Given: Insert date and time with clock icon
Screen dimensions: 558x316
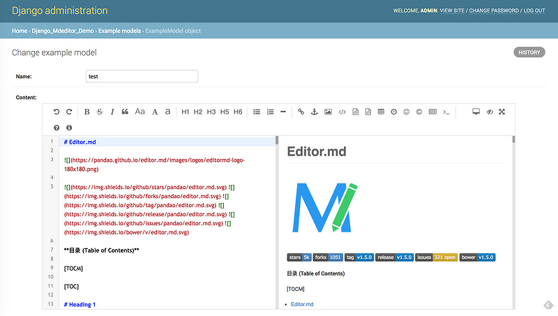Looking at the screenshot, I should 393,112.
